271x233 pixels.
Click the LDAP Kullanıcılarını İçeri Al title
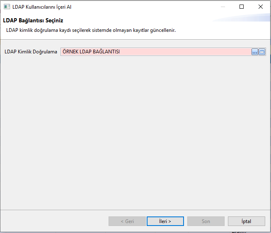42,7
